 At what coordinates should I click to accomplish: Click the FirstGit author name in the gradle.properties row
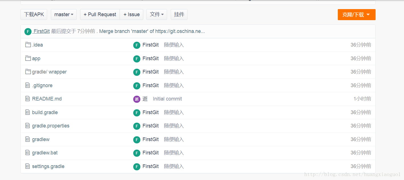151,126
